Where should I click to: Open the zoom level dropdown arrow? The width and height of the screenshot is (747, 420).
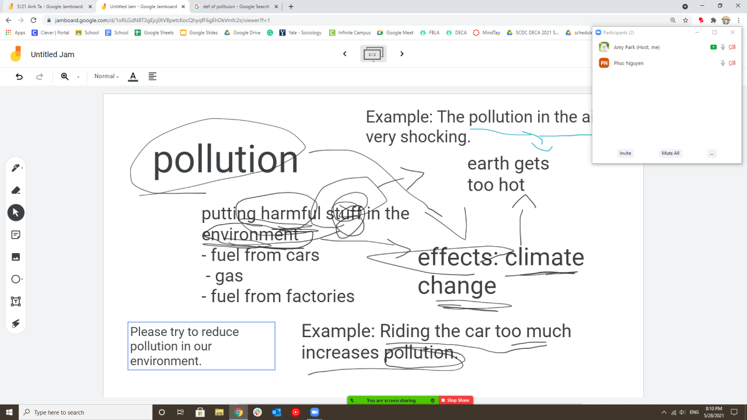click(x=78, y=77)
